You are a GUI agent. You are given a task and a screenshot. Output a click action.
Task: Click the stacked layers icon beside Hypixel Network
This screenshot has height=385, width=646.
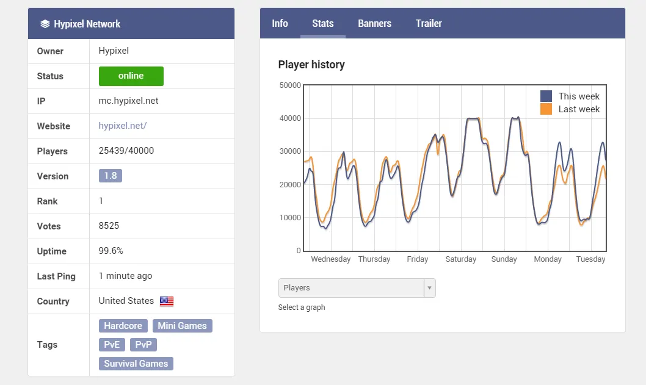(x=45, y=24)
